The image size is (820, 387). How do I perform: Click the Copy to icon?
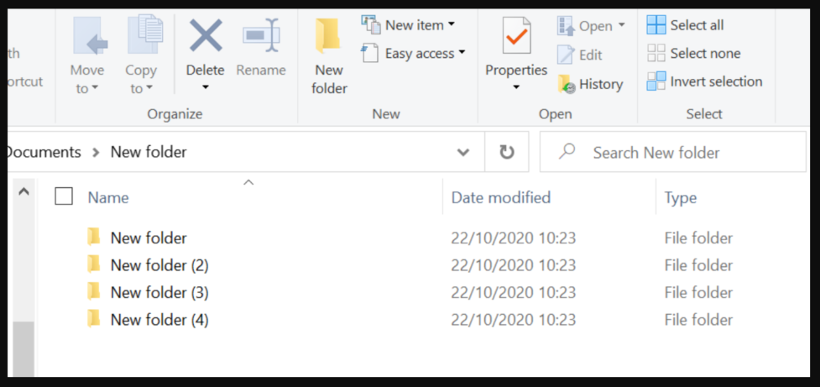(145, 35)
